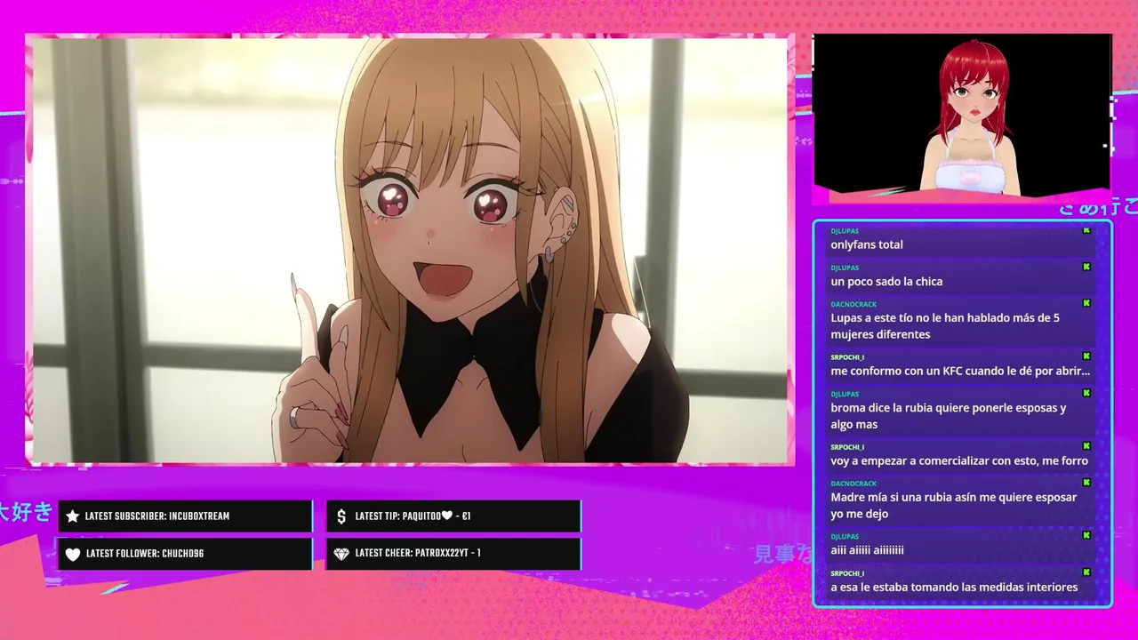The width and height of the screenshot is (1138, 640).
Task: Click chat message 'un poco sado la chica'
Action: click(x=886, y=282)
